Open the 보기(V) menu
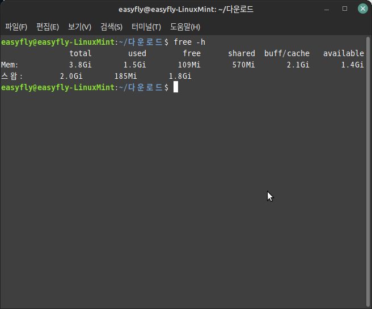 79,27
